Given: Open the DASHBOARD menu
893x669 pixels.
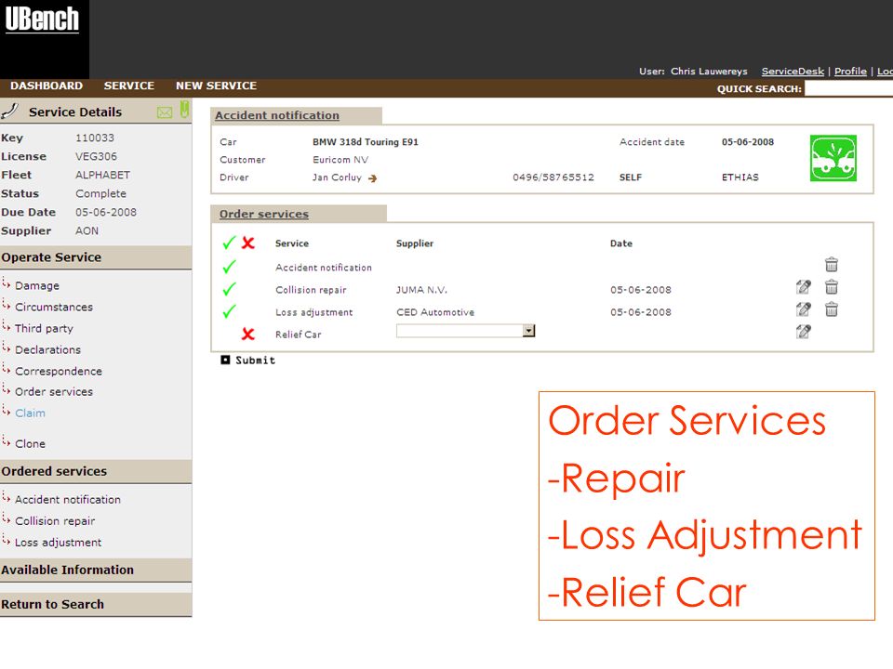Looking at the screenshot, I should point(47,85).
